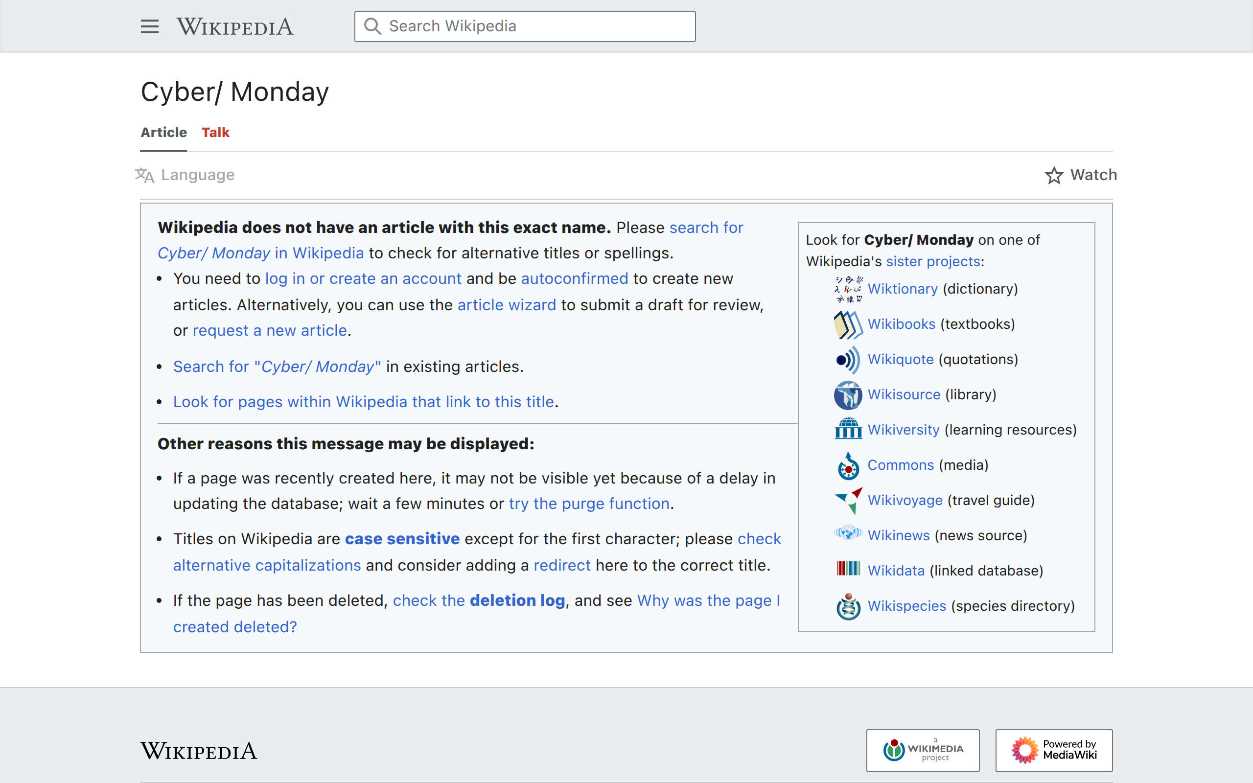
Task: Click the footer Wikipedia wordmark
Action: tap(199, 751)
